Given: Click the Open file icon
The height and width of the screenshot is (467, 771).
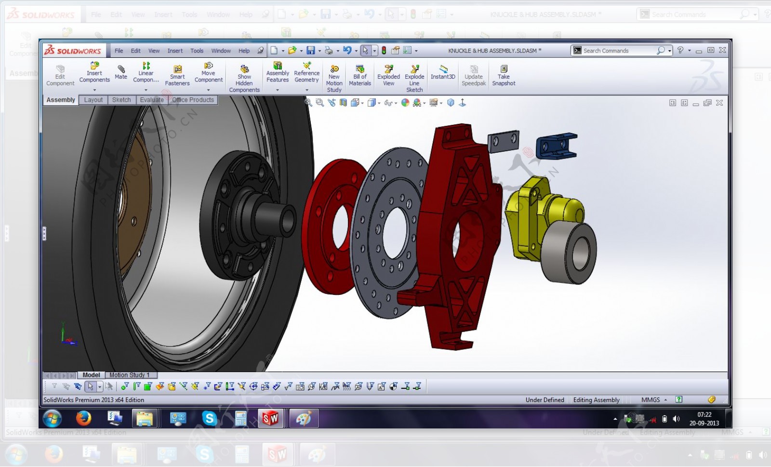Looking at the screenshot, I should pos(292,50).
